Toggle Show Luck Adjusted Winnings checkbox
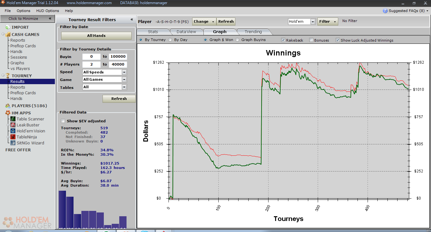 (x=338, y=40)
